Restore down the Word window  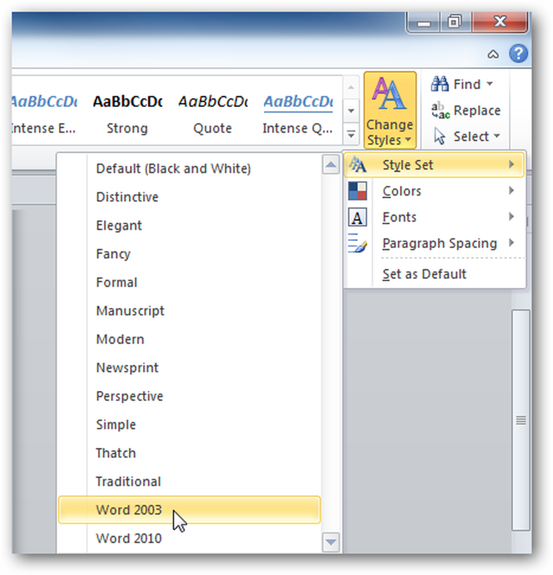coord(455,22)
